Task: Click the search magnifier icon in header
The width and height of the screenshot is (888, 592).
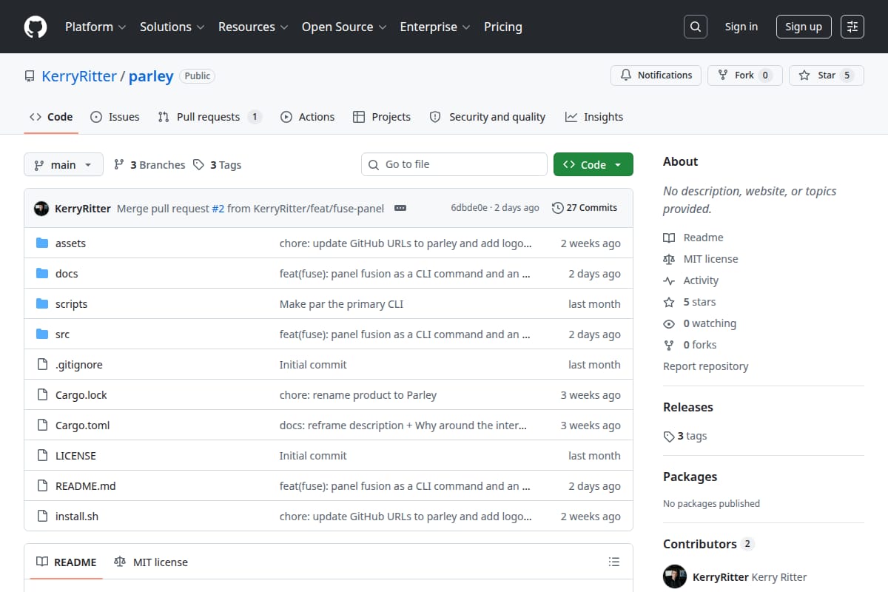Action: point(695,27)
